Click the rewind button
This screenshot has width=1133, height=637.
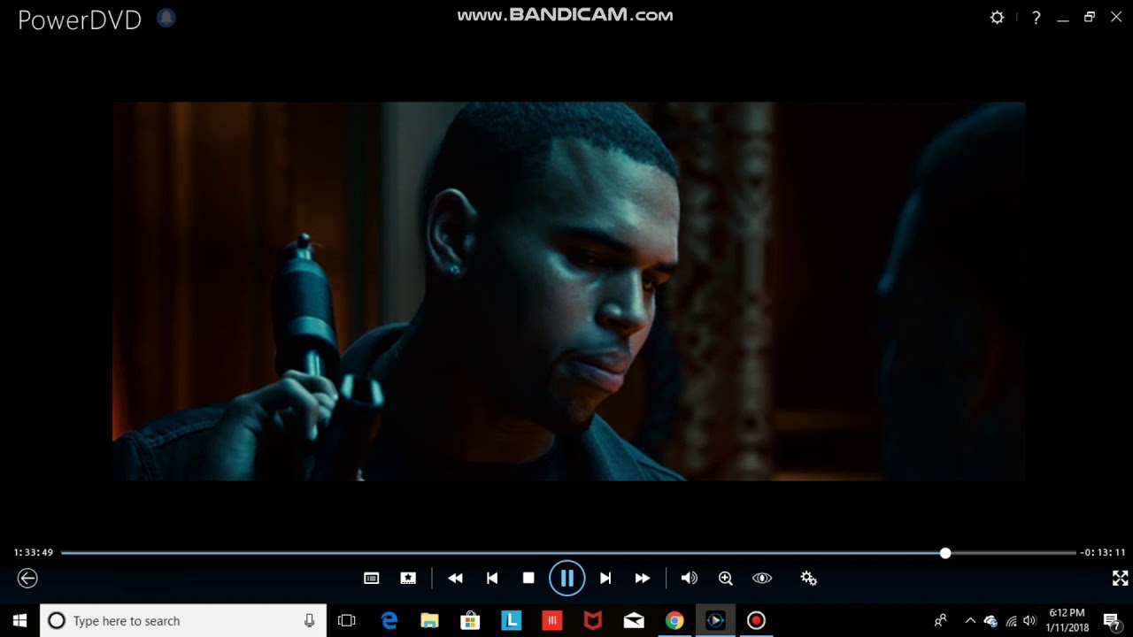[455, 578]
